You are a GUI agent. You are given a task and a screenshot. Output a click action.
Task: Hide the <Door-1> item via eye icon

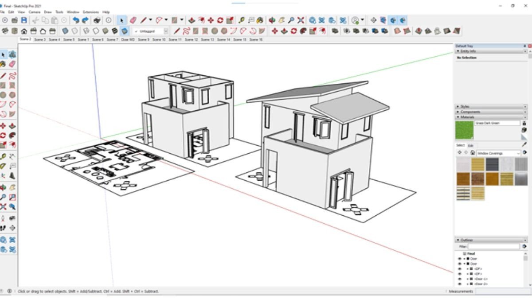(x=459, y=279)
